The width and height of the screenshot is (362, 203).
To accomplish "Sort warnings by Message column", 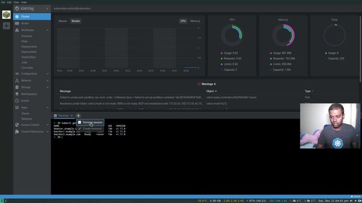I will pyautogui.click(x=66, y=91).
